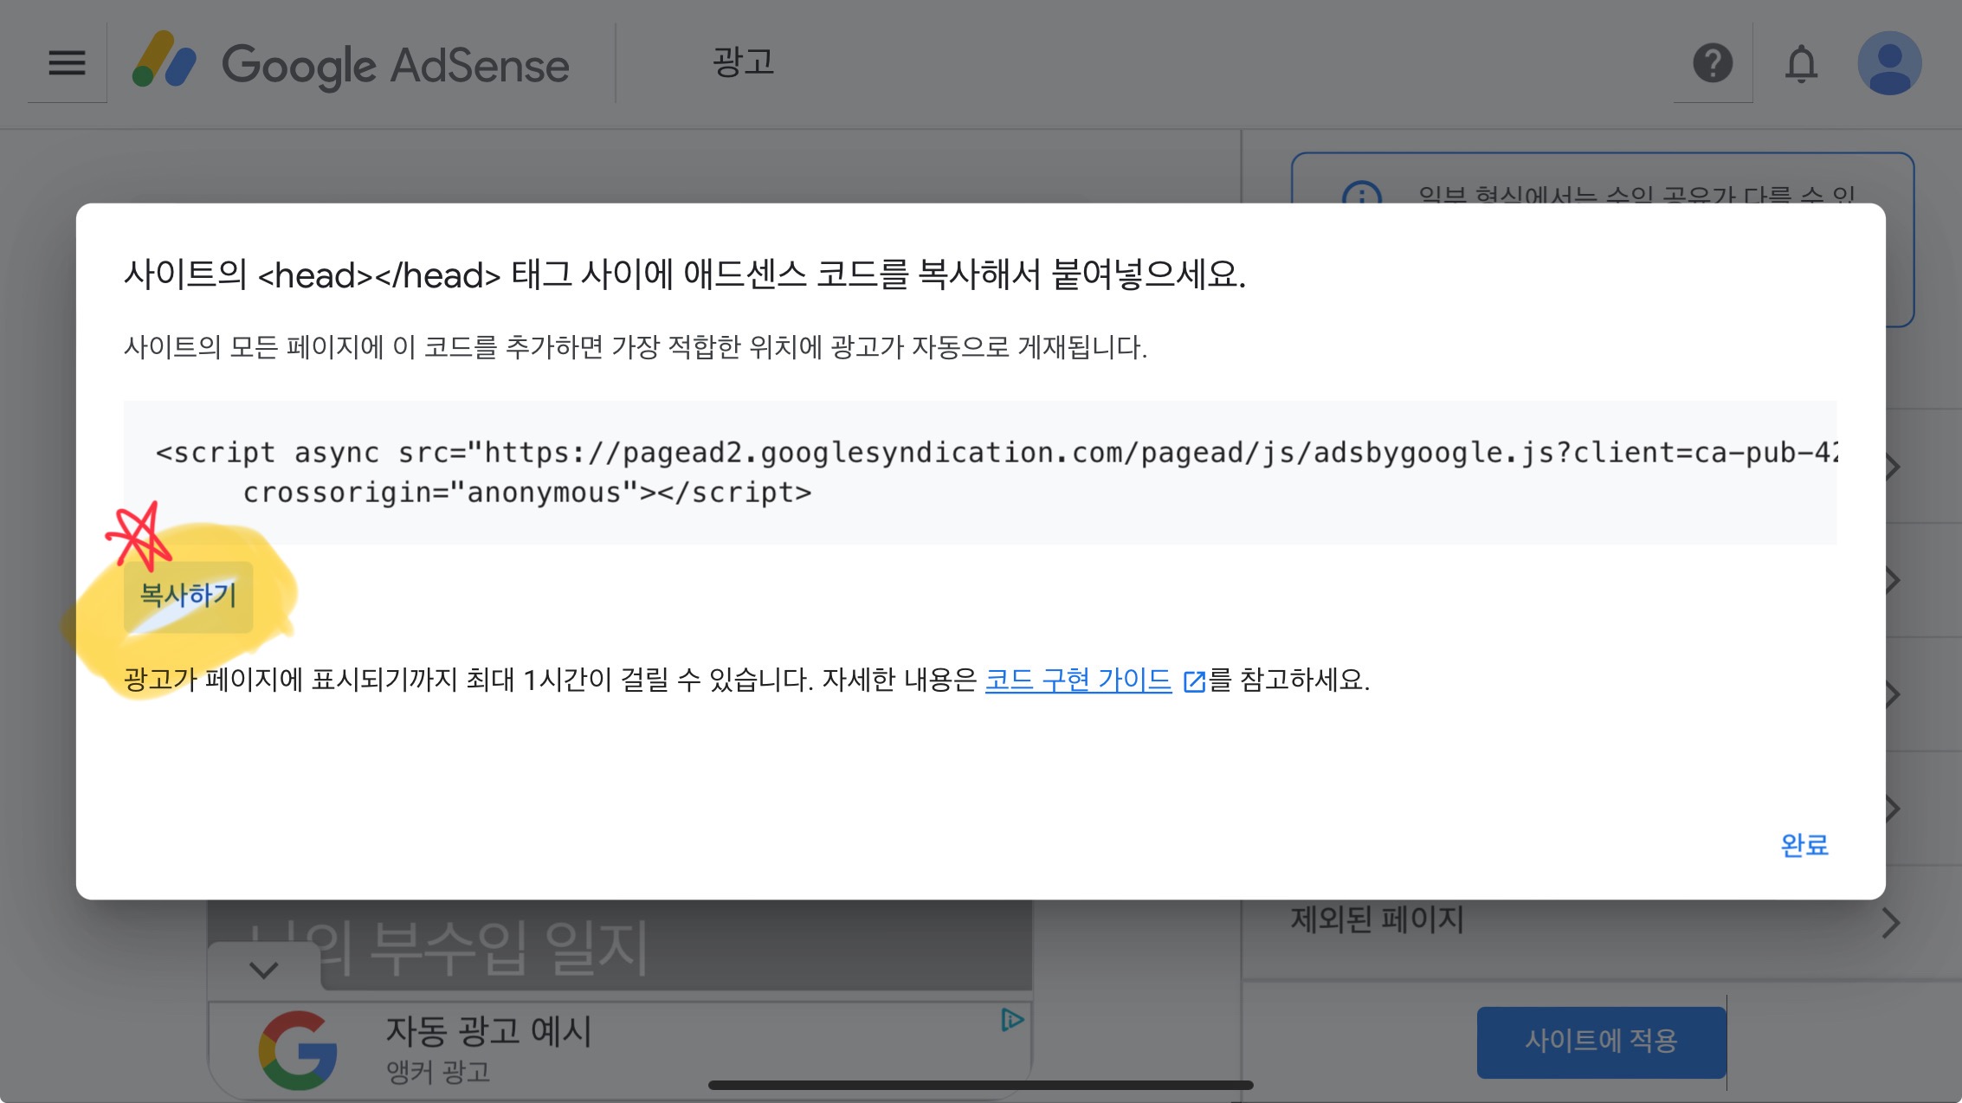Click the 자동 광고 예시 anchor ad text
Image resolution: width=1962 pixels, height=1103 pixels.
tap(488, 1031)
